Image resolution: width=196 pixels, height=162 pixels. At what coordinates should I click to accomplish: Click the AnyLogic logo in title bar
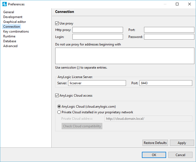tap(5, 4)
